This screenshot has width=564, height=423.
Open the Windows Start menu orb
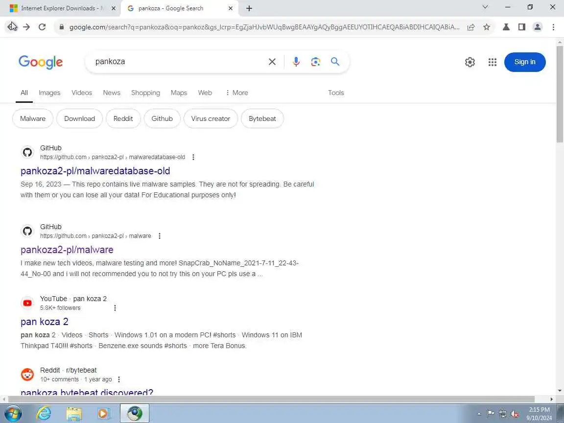pos(13,414)
